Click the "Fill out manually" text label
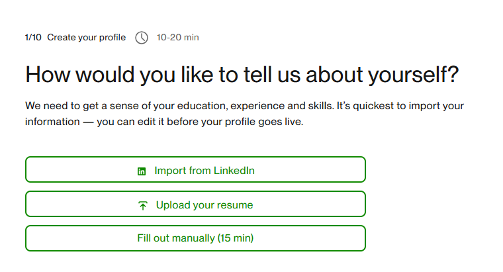 [x=176, y=238]
